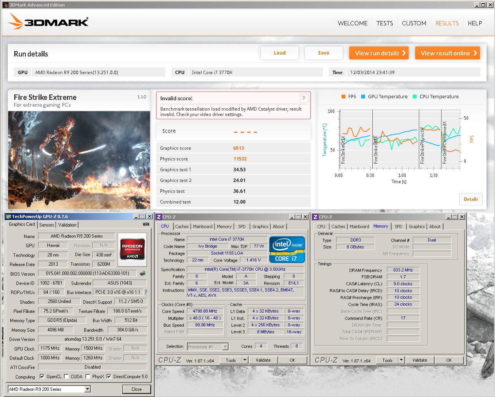Click the GPU-Z title bar app icon
Viewport: 495px width, 397px height.
pyautogui.click(x=8, y=217)
